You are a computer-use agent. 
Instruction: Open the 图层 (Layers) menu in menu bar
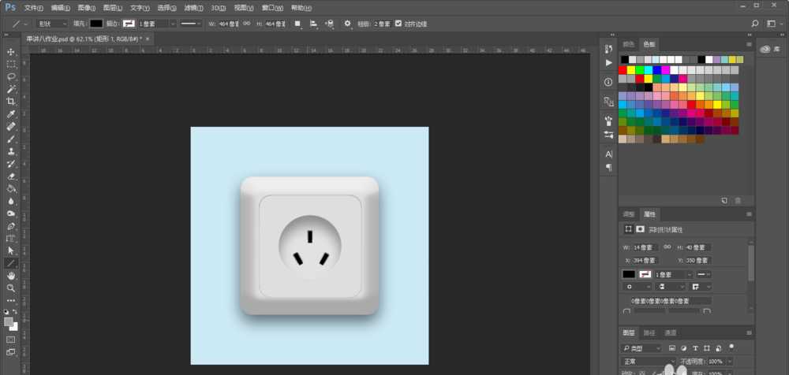point(111,7)
